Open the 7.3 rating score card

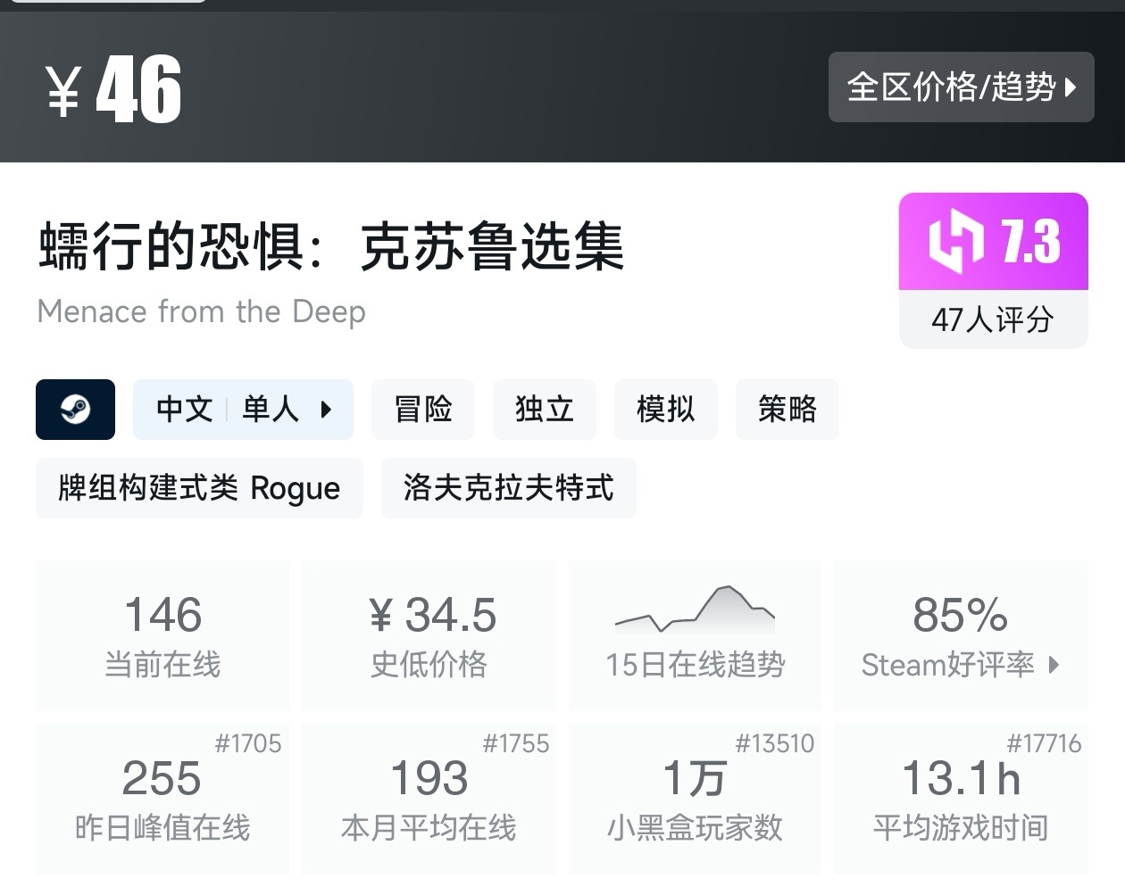click(993, 242)
